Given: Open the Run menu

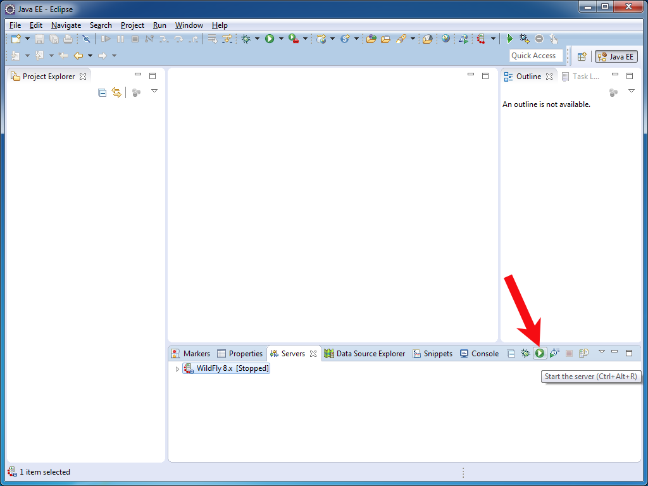Looking at the screenshot, I should [159, 25].
